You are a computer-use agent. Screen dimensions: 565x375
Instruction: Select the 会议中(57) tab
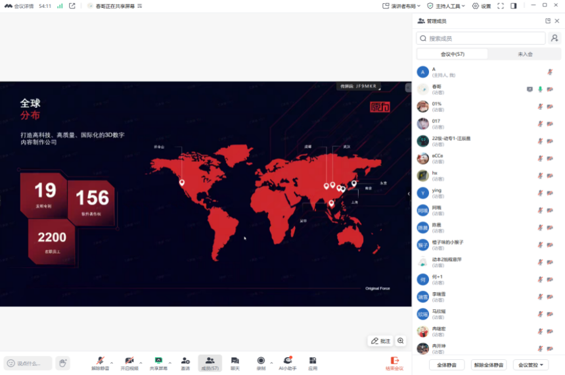(452, 54)
